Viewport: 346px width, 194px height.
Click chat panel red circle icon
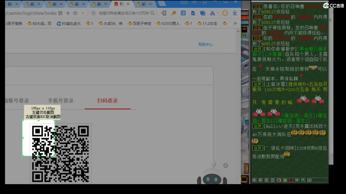pyautogui.click(x=291, y=180)
